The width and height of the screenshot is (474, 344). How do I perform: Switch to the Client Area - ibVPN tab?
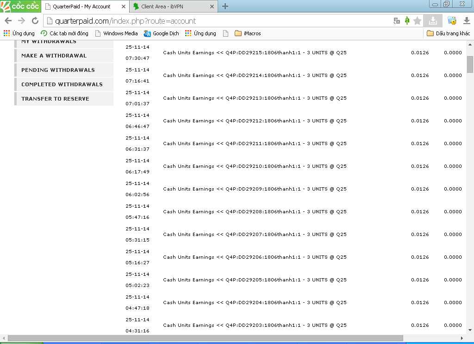(174, 6)
